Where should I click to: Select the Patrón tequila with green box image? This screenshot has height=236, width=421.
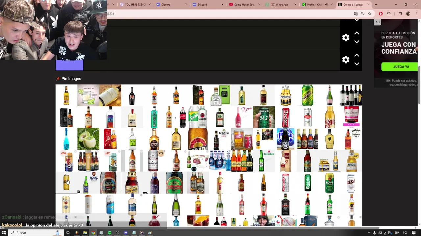220,95
